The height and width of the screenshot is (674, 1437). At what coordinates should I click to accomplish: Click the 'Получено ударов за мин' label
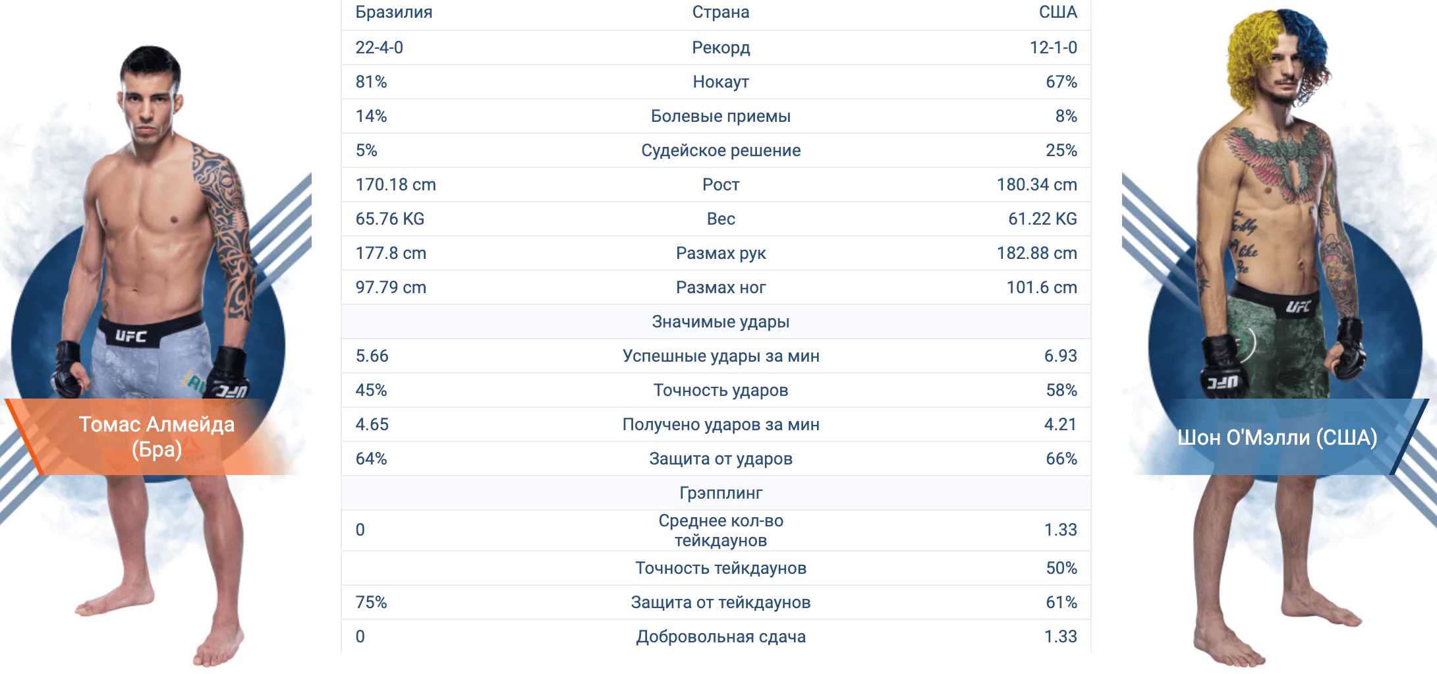pos(721,424)
